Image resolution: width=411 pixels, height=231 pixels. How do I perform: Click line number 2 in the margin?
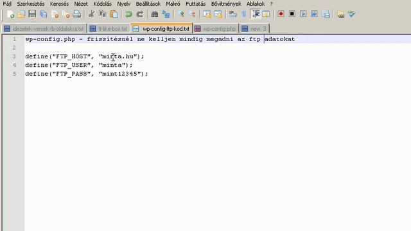click(14, 47)
